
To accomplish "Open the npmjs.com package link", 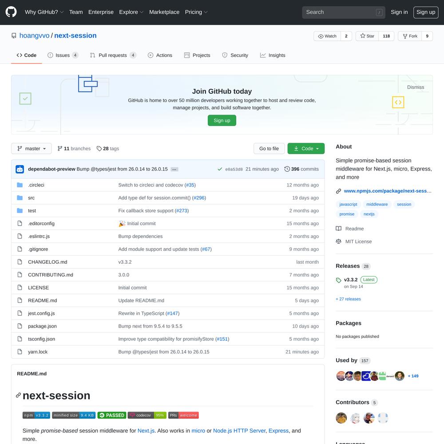I will (x=388, y=191).
